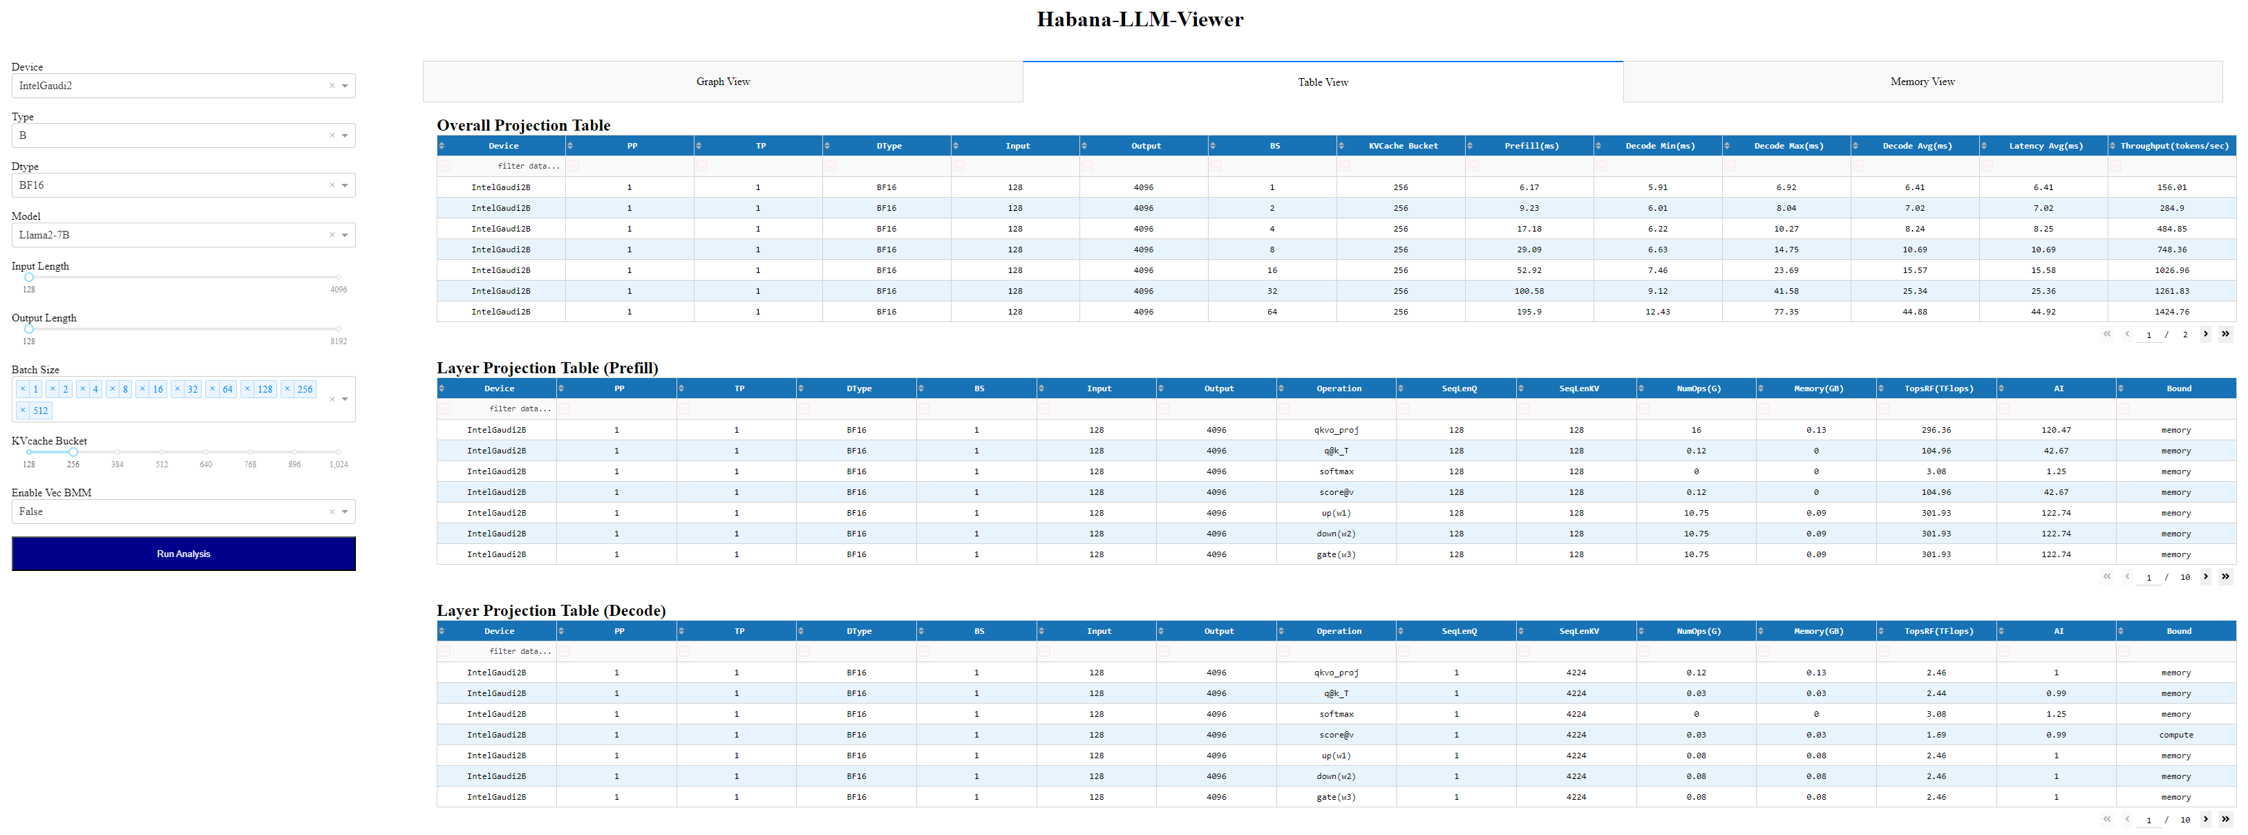Set KVcache Bucket slider to 768 mark
The width and height of the screenshot is (2248, 835).
pos(250,452)
